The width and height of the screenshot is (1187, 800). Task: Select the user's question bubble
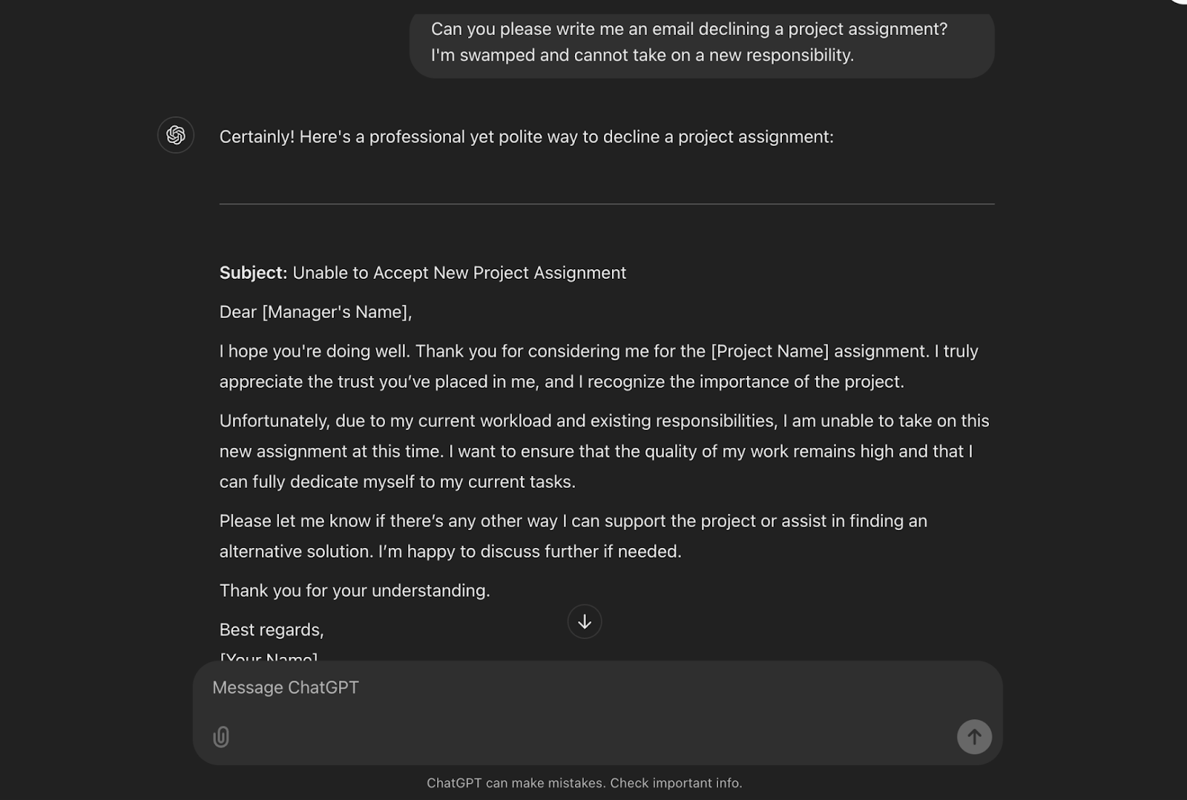[x=703, y=42]
